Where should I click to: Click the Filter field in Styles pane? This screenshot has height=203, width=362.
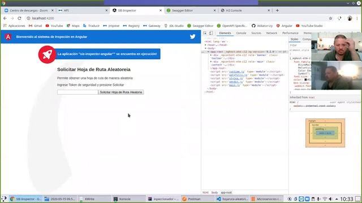300,45
